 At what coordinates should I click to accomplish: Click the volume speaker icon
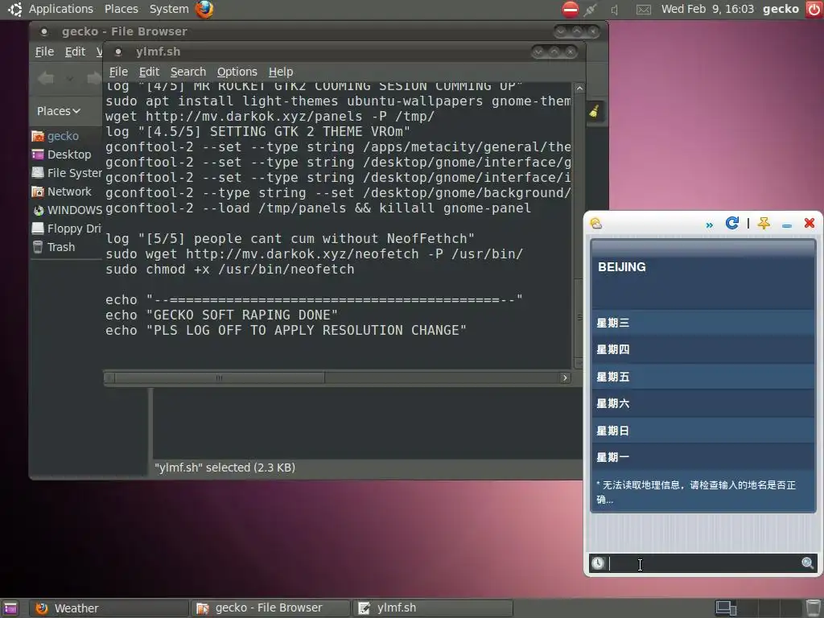pos(615,10)
